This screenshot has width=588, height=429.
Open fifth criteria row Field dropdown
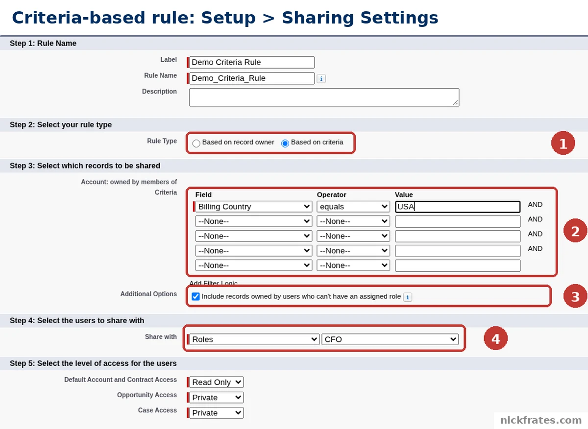(x=253, y=265)
